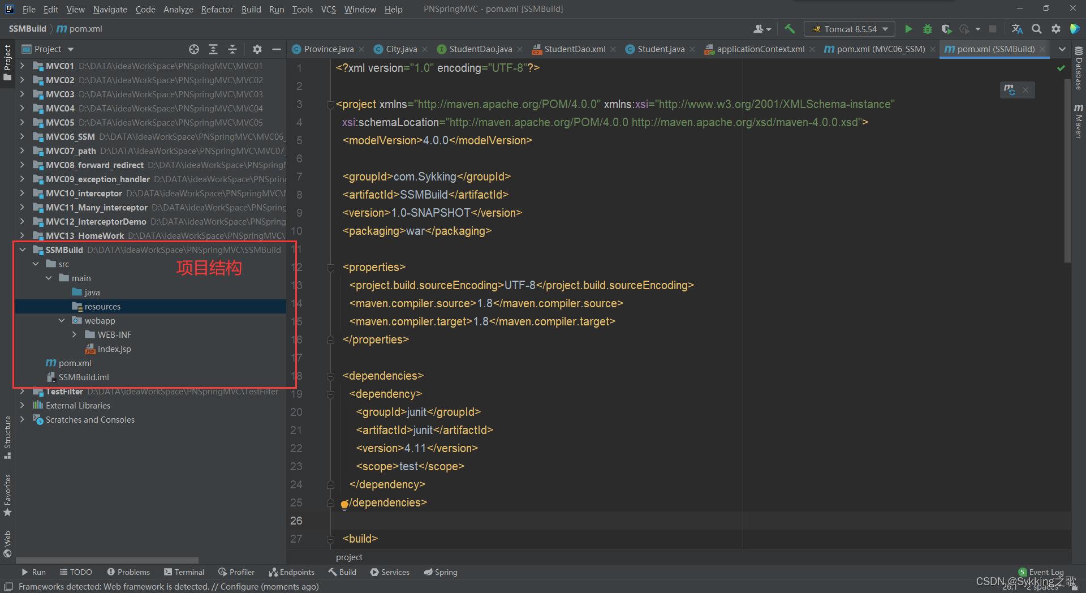Screen dimensions: 1086x593
Task: Start debugging with the bug icon
Action: click(x=928, y=29)
